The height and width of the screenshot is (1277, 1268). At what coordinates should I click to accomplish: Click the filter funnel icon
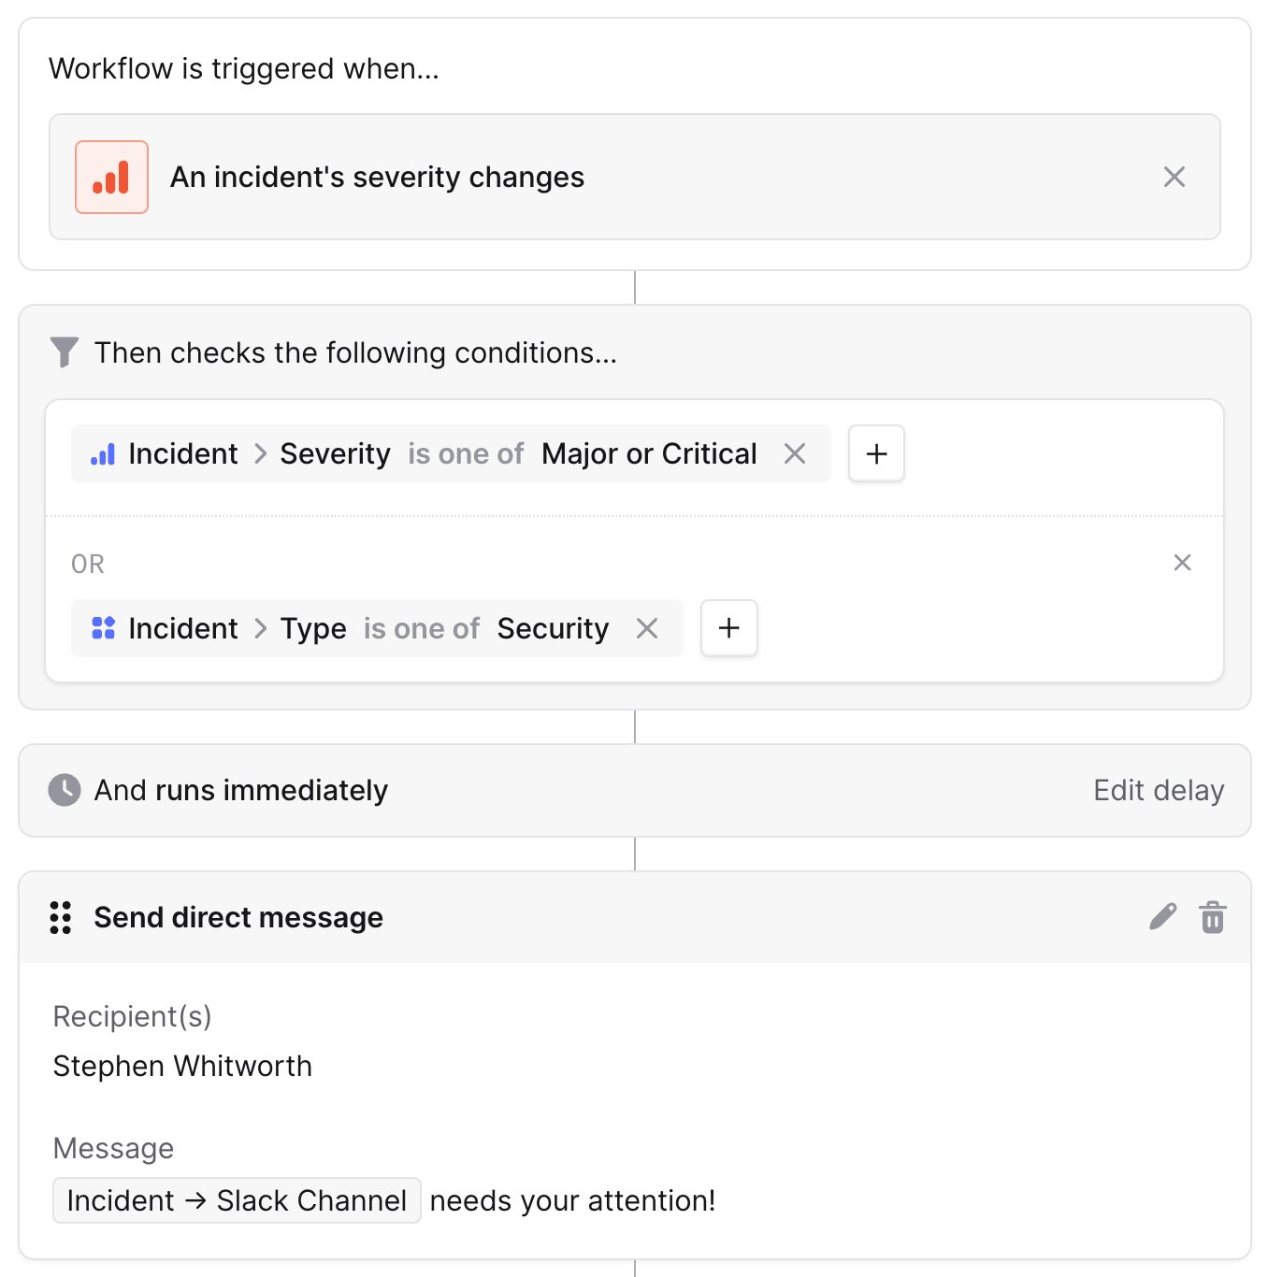65,352
